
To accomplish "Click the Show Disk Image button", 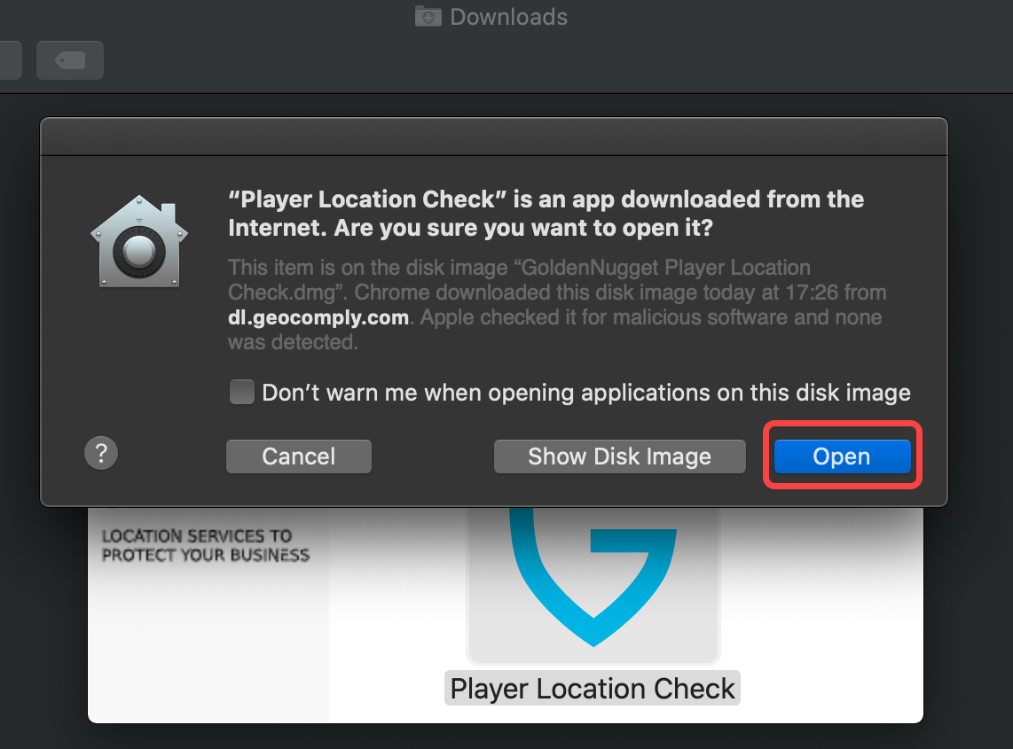I will coord(619,456).
